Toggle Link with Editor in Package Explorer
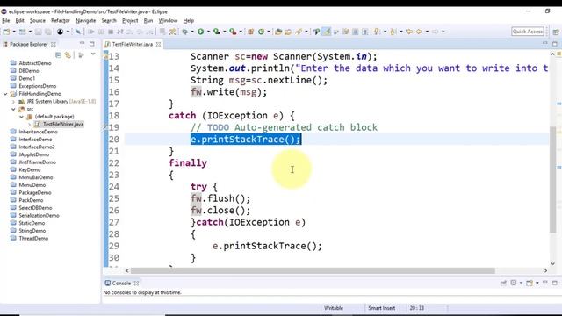This screenshot has height=316, width=562. pyautogui.click(x=68, y=54)
